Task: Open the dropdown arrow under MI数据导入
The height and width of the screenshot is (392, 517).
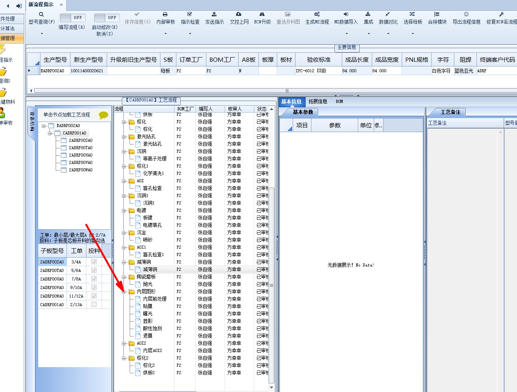Action: [x=346, y=33]
